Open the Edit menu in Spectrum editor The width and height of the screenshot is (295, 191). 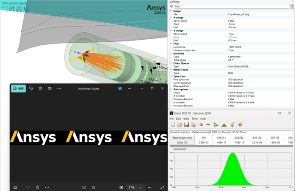(x=178, y=119)
